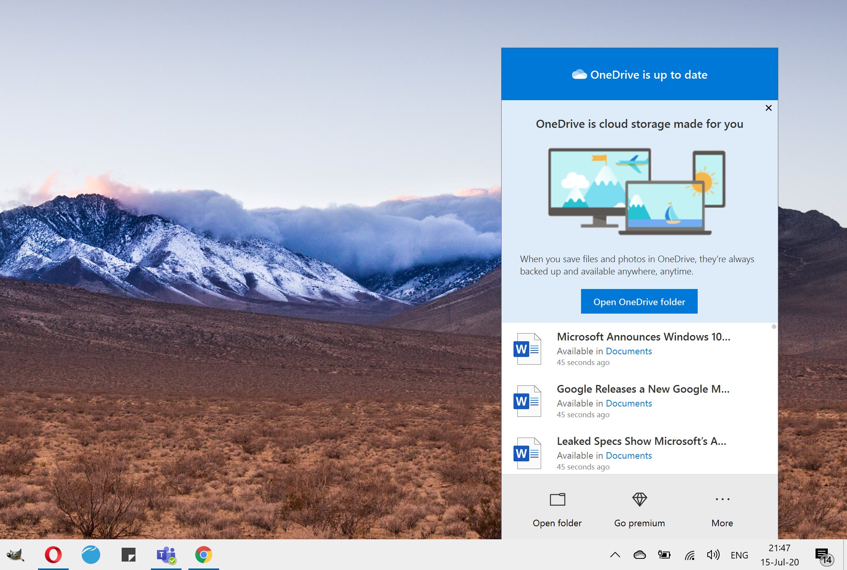
Task: Launch GIMP from the taskbar
Action: (x=15, y=555)
